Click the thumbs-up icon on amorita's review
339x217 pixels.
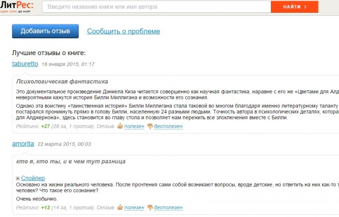click(x=120, y=207)
